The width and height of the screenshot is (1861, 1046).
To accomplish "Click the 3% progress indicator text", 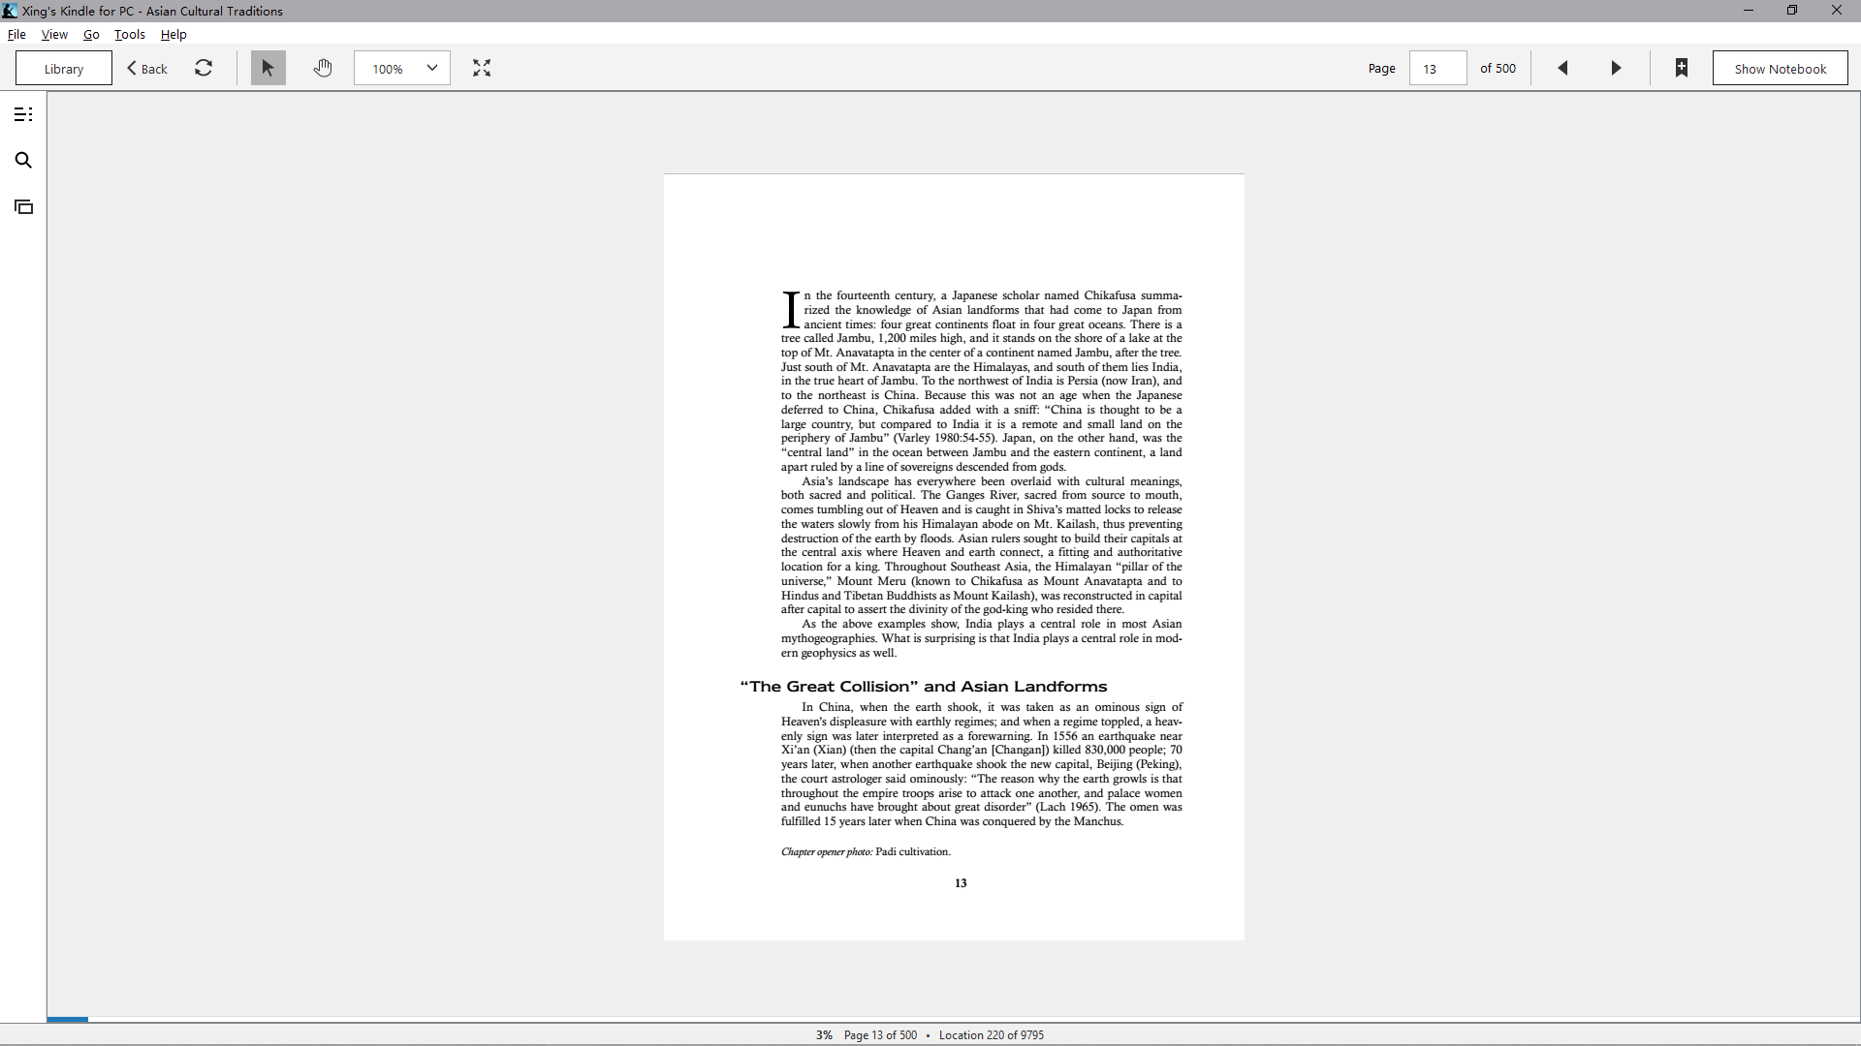I will (824, 1034).
